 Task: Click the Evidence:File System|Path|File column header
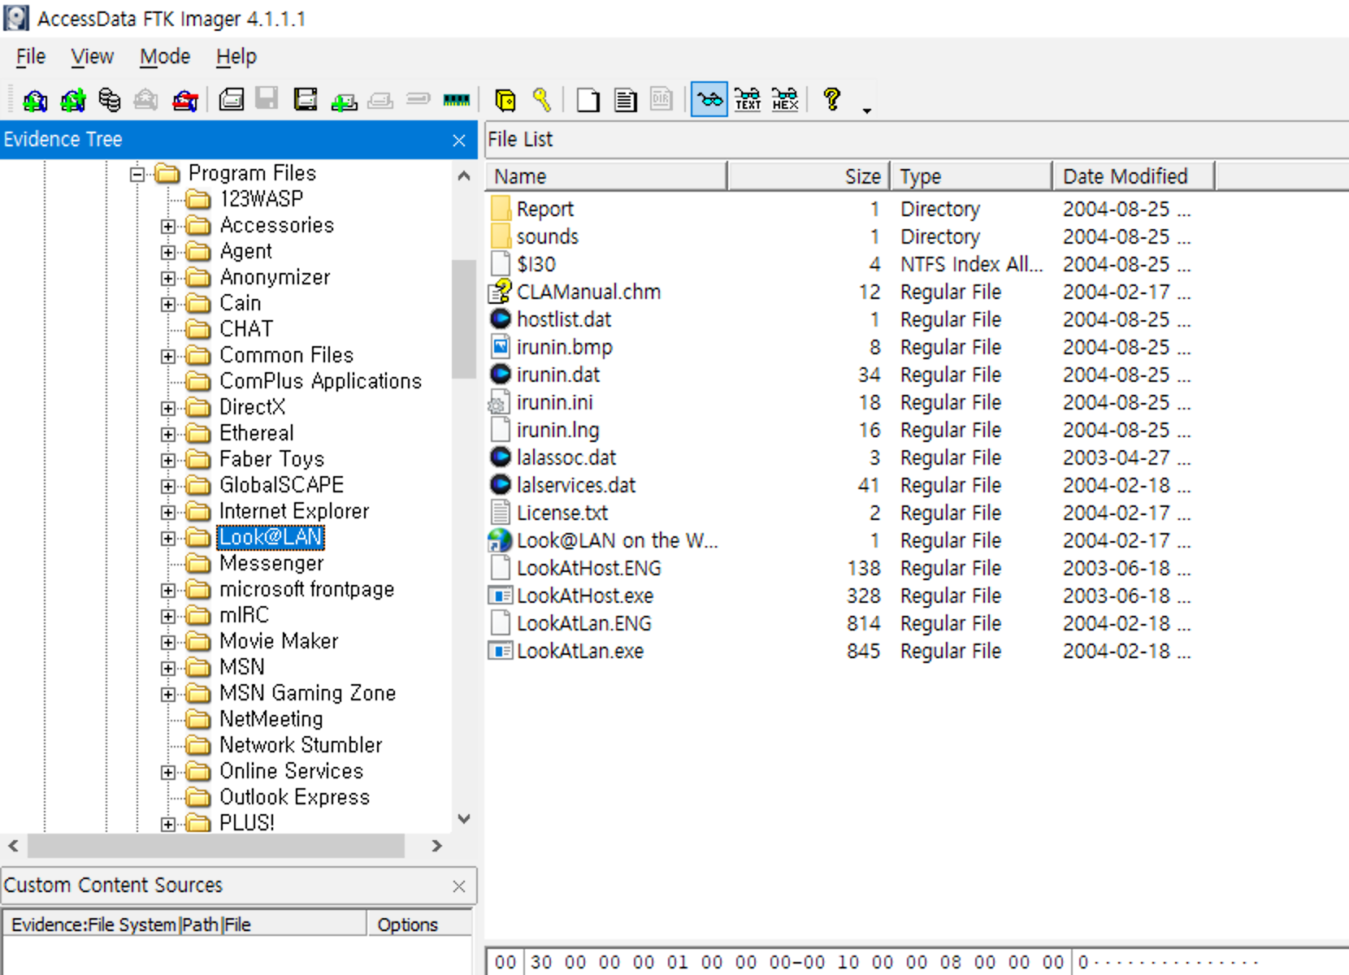[x=185, y=925]
